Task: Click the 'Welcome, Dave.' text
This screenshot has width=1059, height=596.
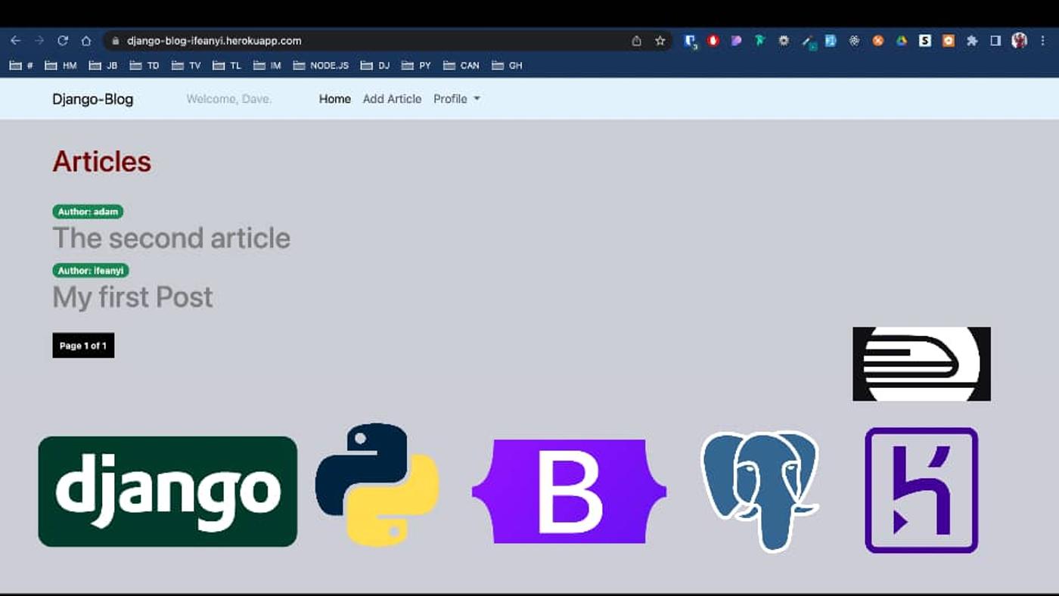Action: tap(229, 99)
